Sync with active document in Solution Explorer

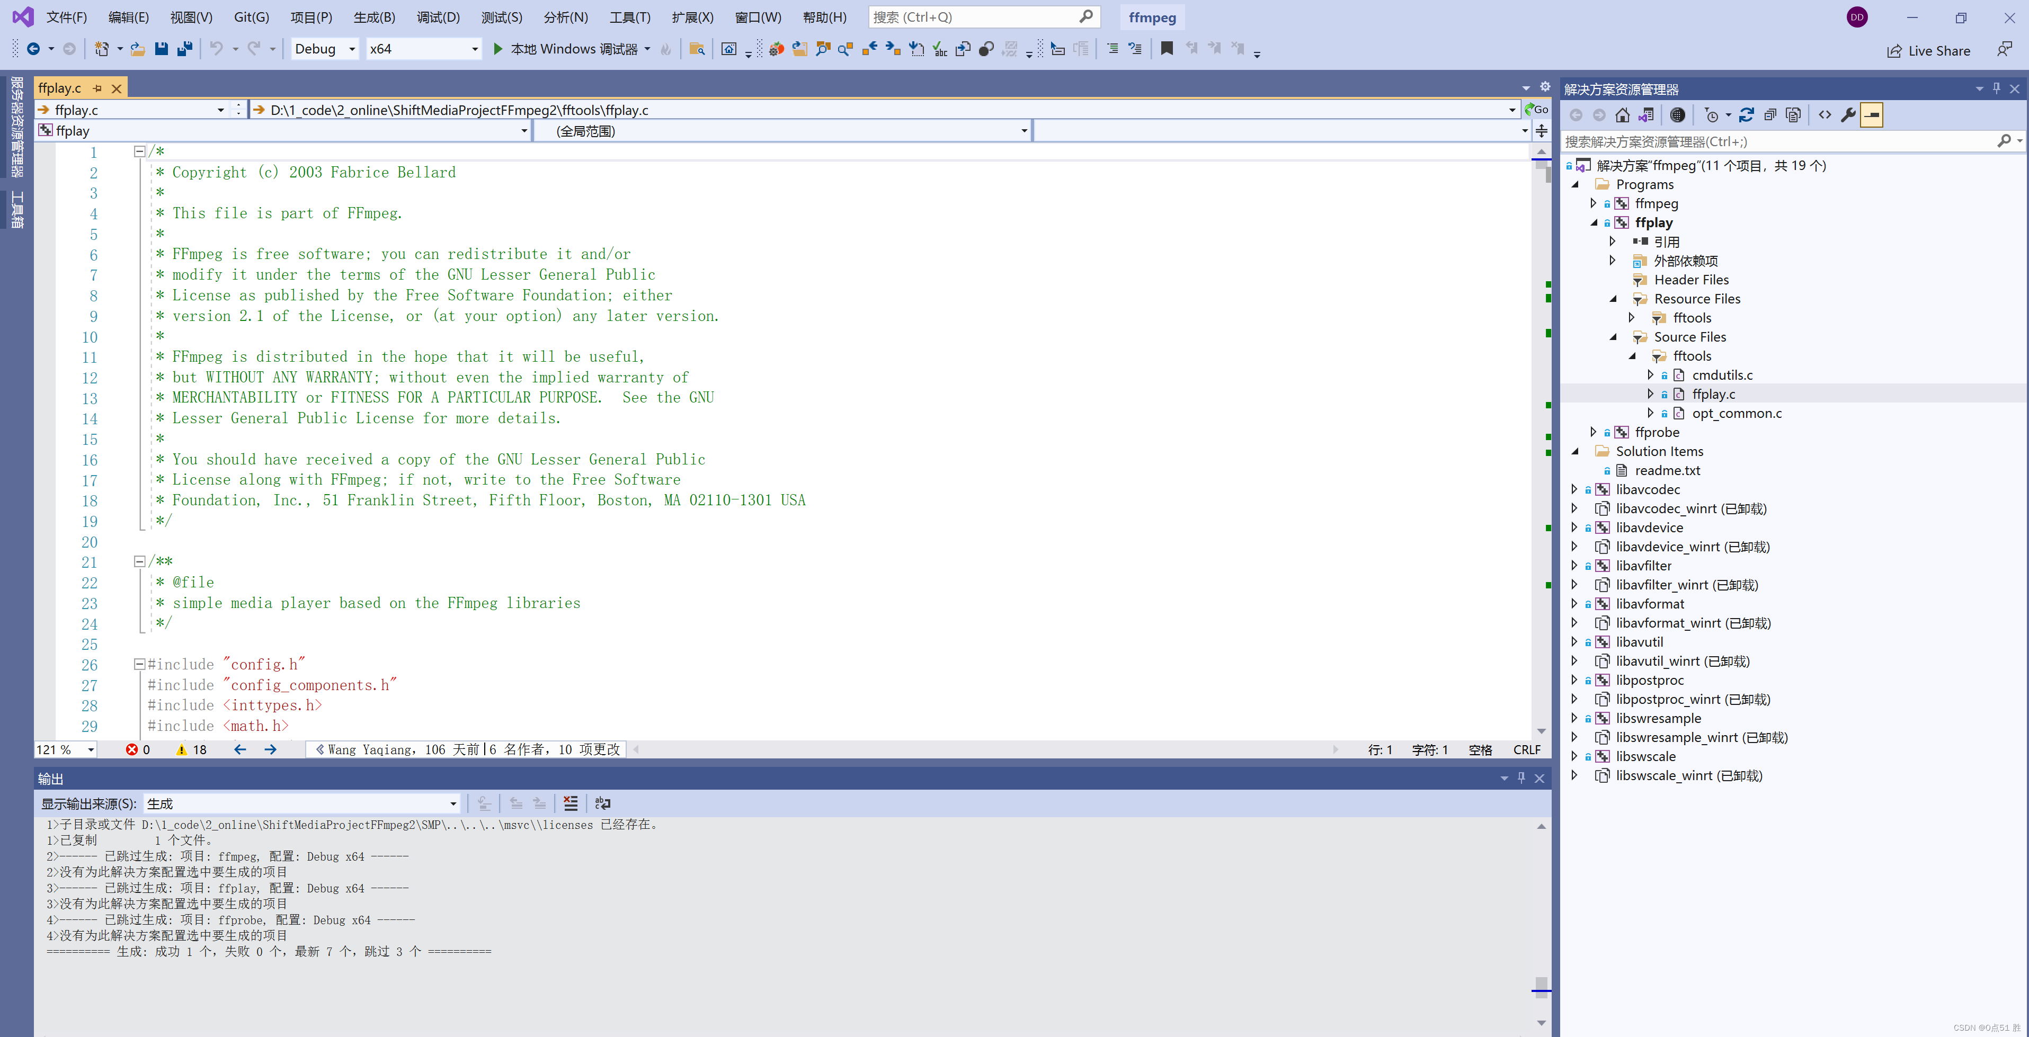click(1746, 115)
